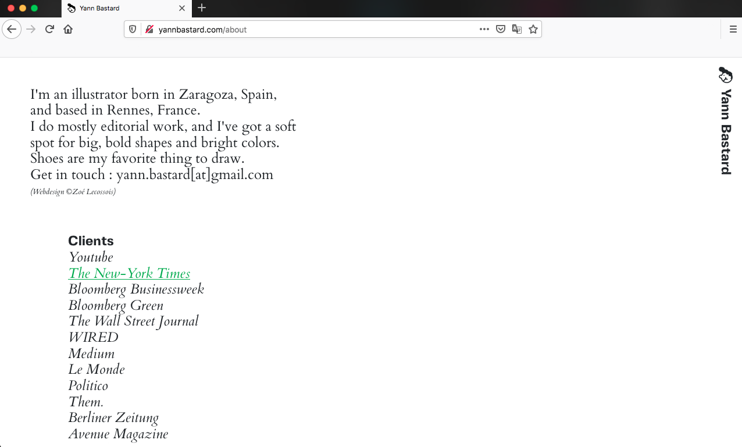This screenshot has height=447, width=742.
Task: Open the Firefox hamburger menu
Action: [733, 29]
